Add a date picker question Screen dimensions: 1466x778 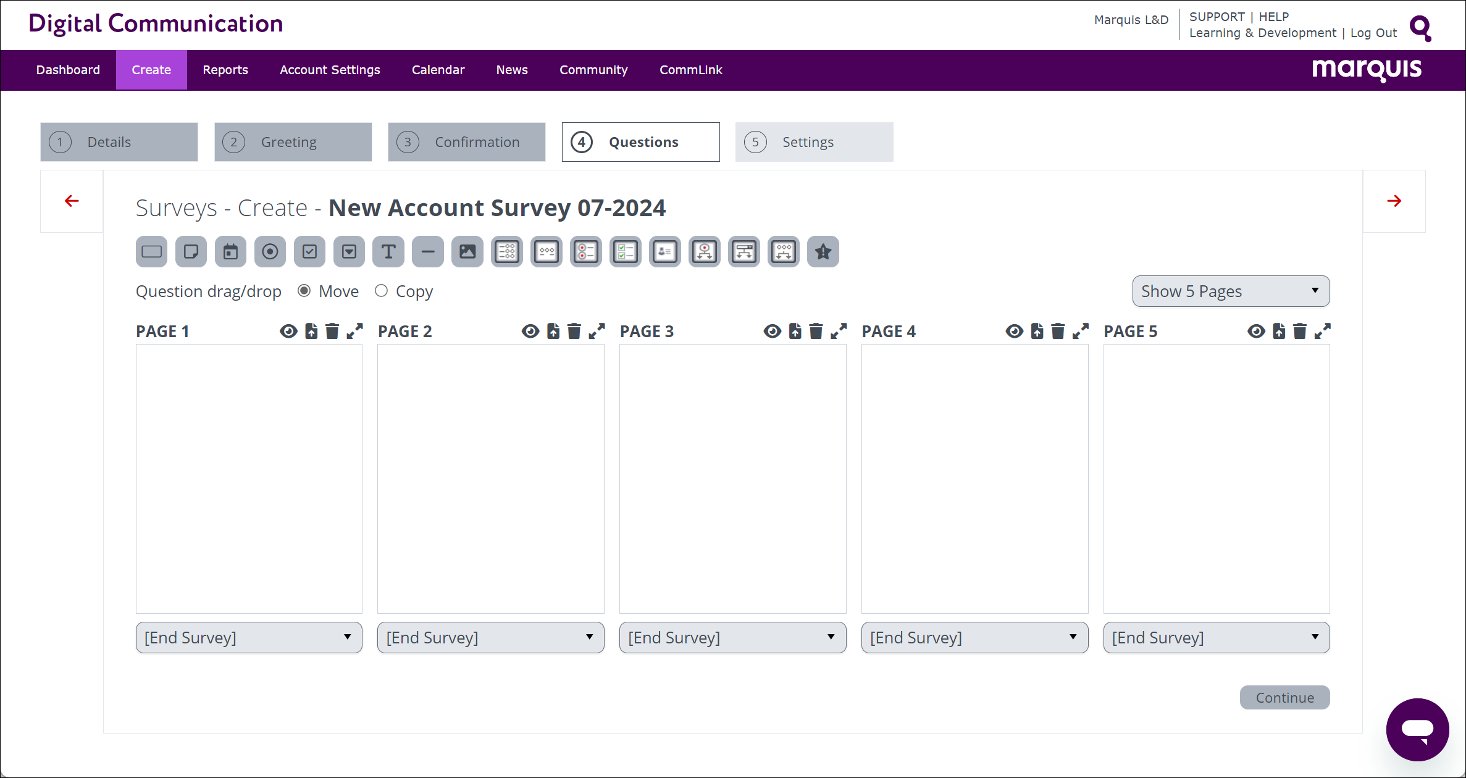click(230, 252)
